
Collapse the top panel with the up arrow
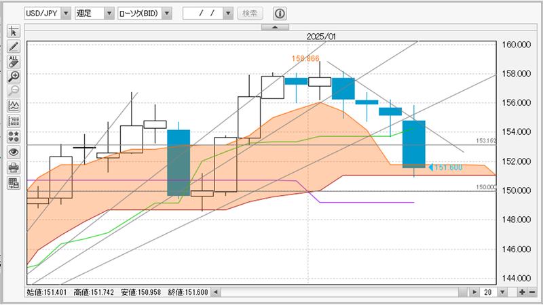(275, 27)
